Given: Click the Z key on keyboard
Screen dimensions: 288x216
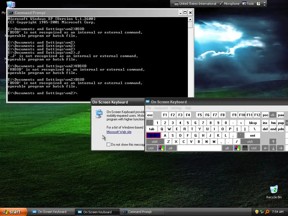Looking at the screenshot, I should coord(168,142).
